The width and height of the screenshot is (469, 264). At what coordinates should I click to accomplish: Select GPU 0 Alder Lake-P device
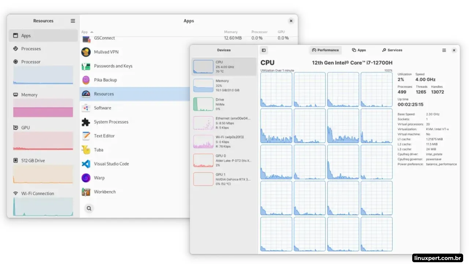224,160
